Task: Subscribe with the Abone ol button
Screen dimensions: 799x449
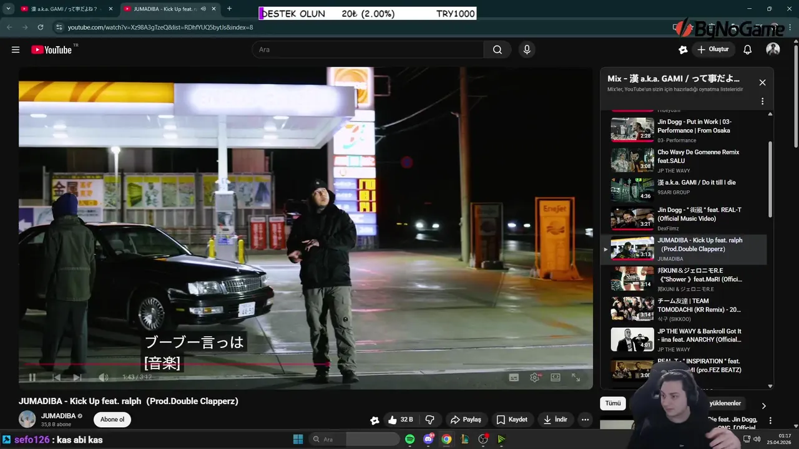Action: point(112,420)
